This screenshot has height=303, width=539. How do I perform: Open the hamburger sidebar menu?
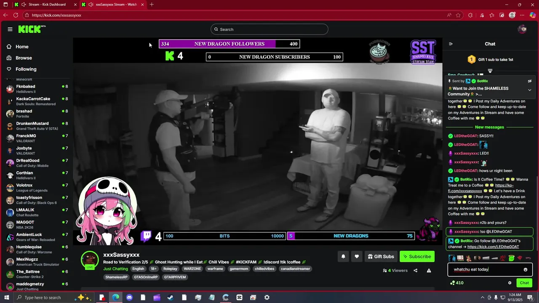point(10,29)
